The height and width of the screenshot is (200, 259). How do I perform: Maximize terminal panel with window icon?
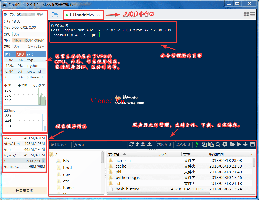(x=252, y=144)
